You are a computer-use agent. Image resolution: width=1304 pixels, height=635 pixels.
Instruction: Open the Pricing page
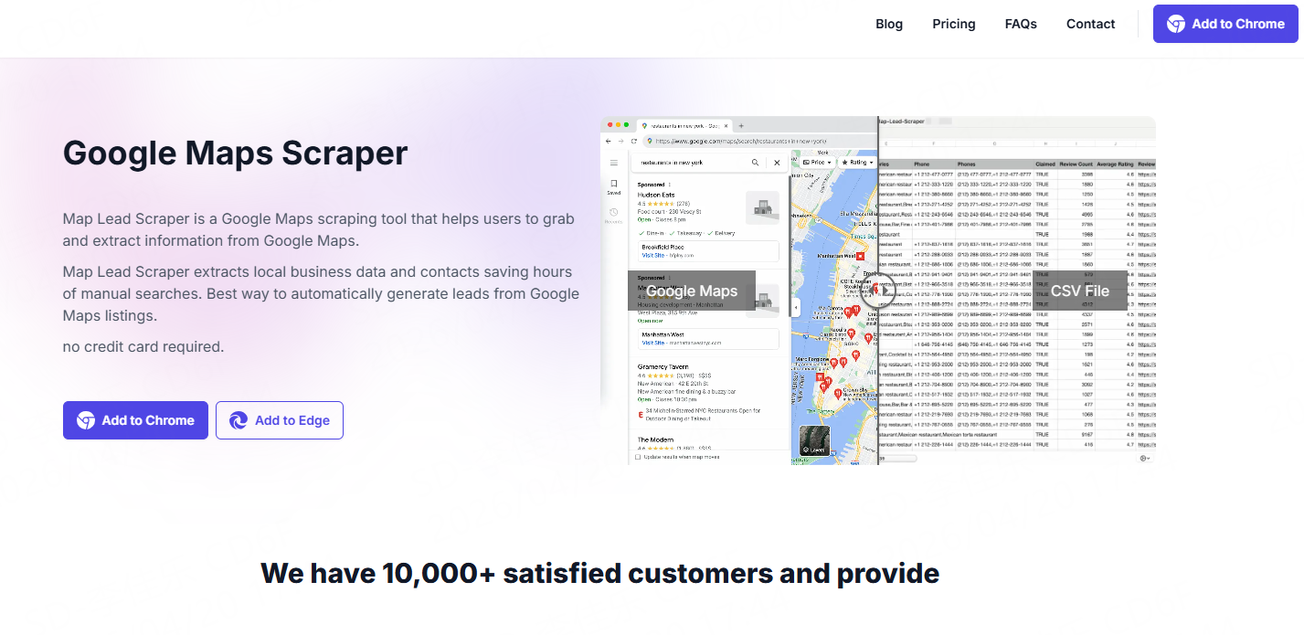click(953, 24)
